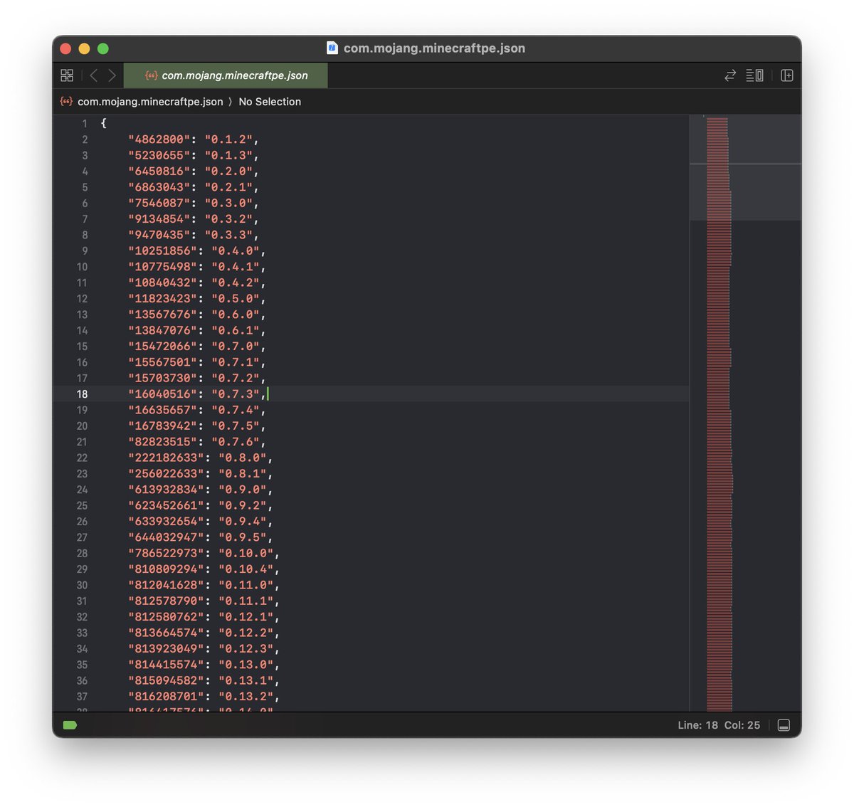Click the value "0.9.5"
Screen dimensions: 854x807
pyautogui.click(x=243, y=537)
